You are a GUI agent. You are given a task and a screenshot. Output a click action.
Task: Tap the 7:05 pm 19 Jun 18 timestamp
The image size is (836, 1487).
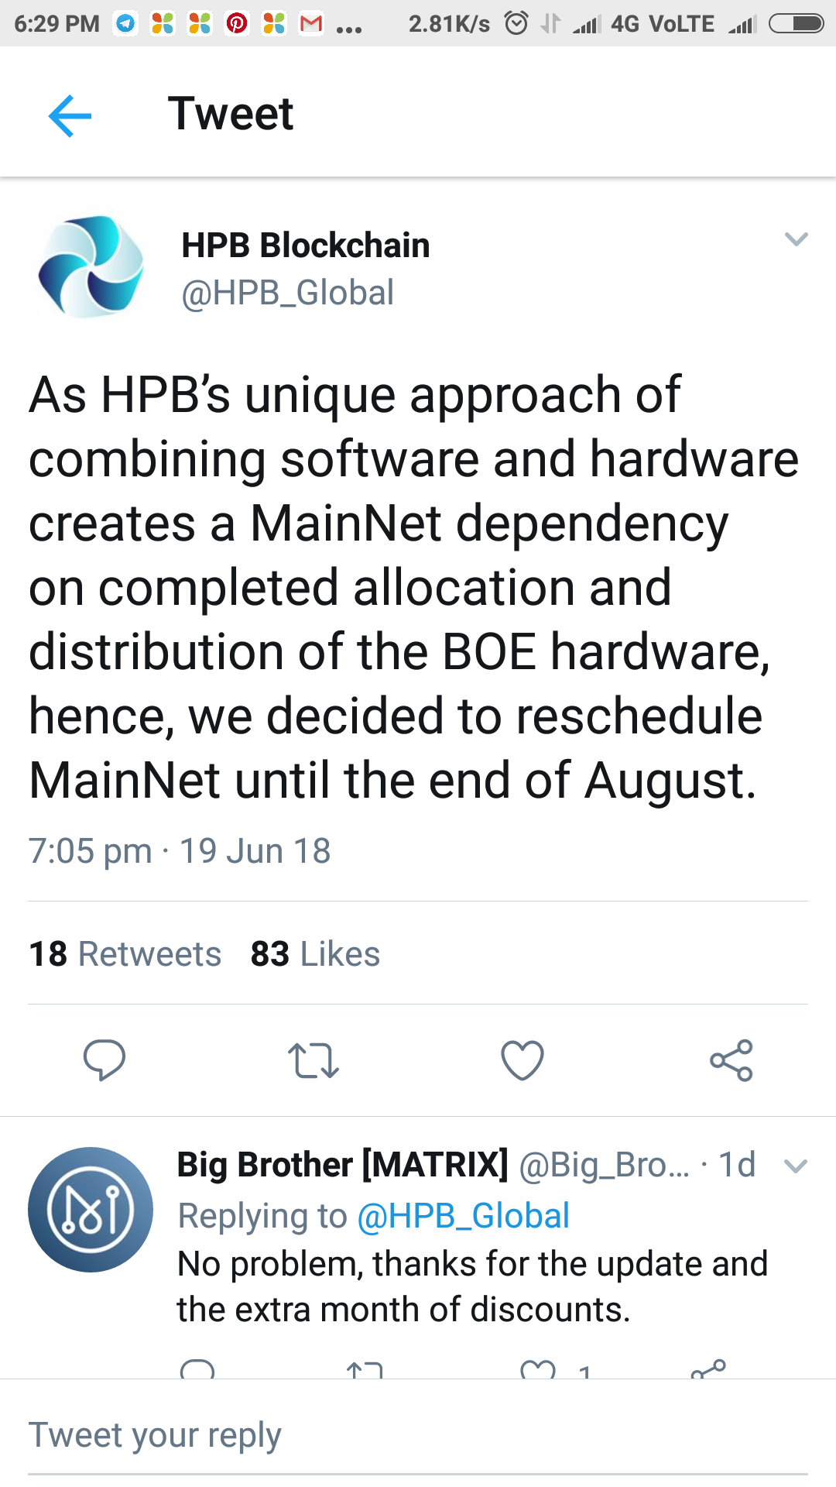(180, 851)
